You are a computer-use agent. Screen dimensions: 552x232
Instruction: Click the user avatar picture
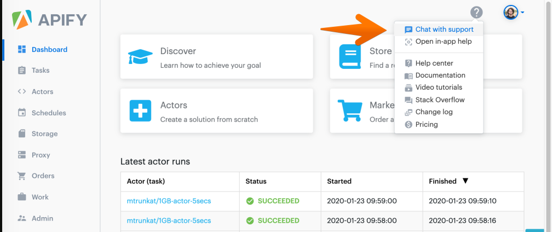(x=510, y=13)
